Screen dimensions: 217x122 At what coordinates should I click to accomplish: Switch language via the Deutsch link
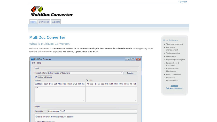coord(183,2)
